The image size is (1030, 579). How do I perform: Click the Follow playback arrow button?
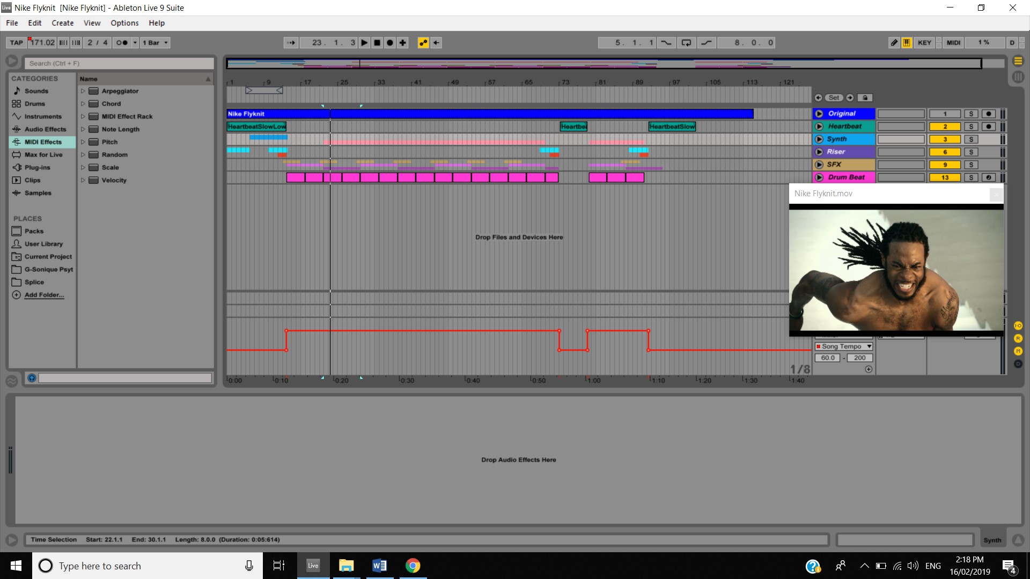pyautogui.click(x=291, y=43)
